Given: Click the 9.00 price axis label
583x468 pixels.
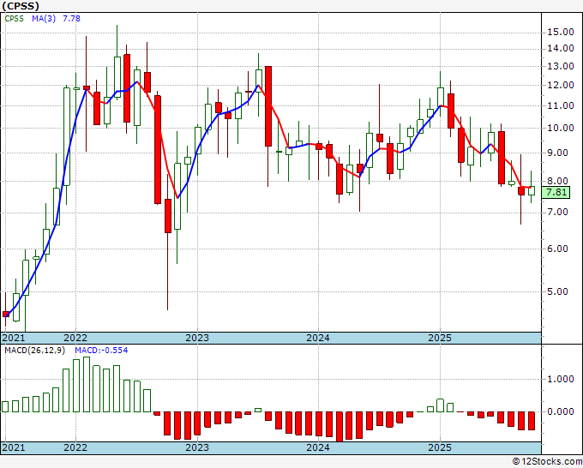Looking at the screenshot, I should pos(557,153).
